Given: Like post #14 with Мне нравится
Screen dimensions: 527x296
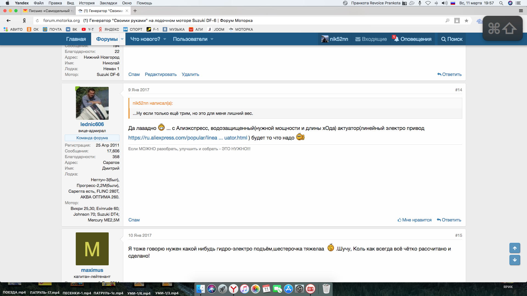Looking at the screenshot, I should coord(414,220).
